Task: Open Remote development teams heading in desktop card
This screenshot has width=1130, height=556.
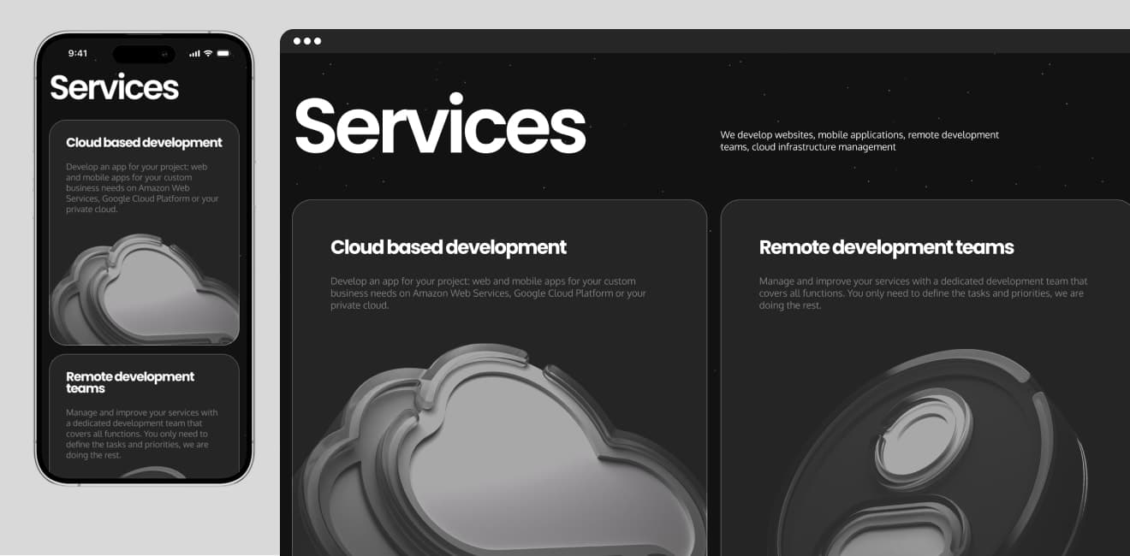Action: (886, 247)
